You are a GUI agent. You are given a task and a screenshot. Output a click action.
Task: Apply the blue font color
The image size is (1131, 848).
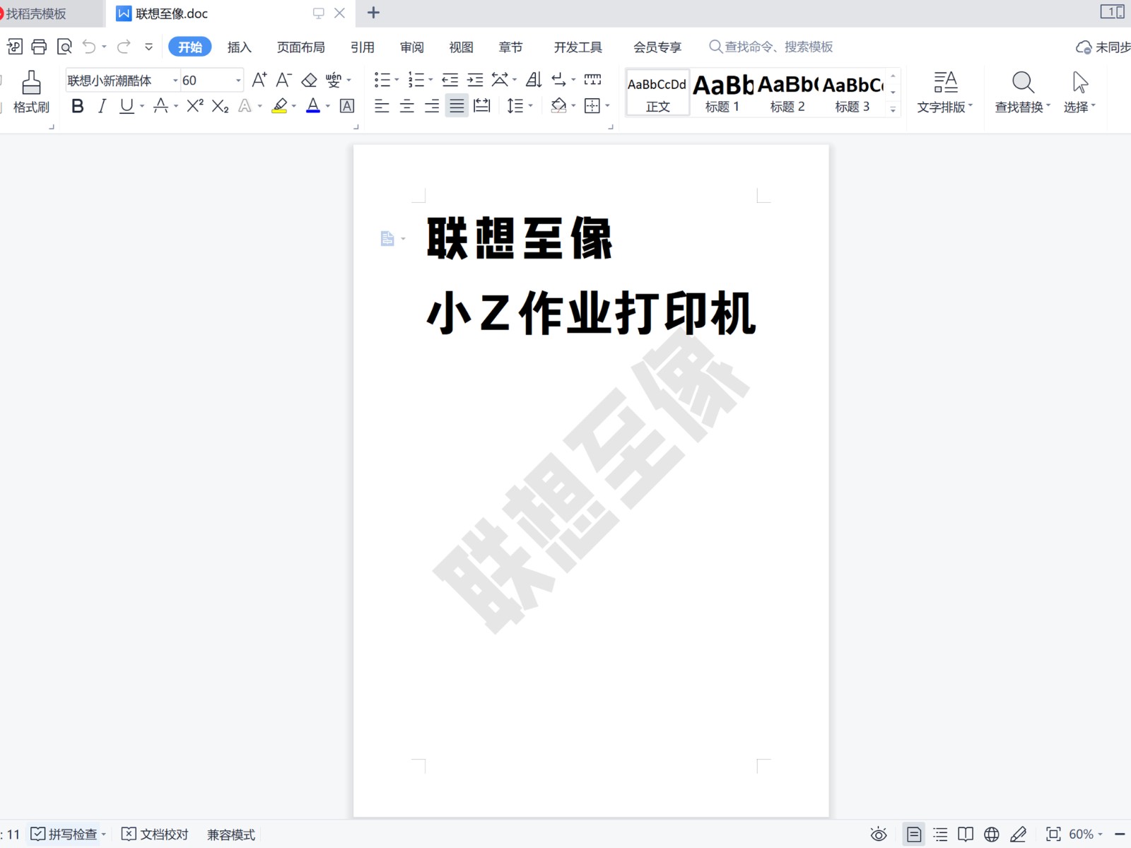[x=313, y=106]
